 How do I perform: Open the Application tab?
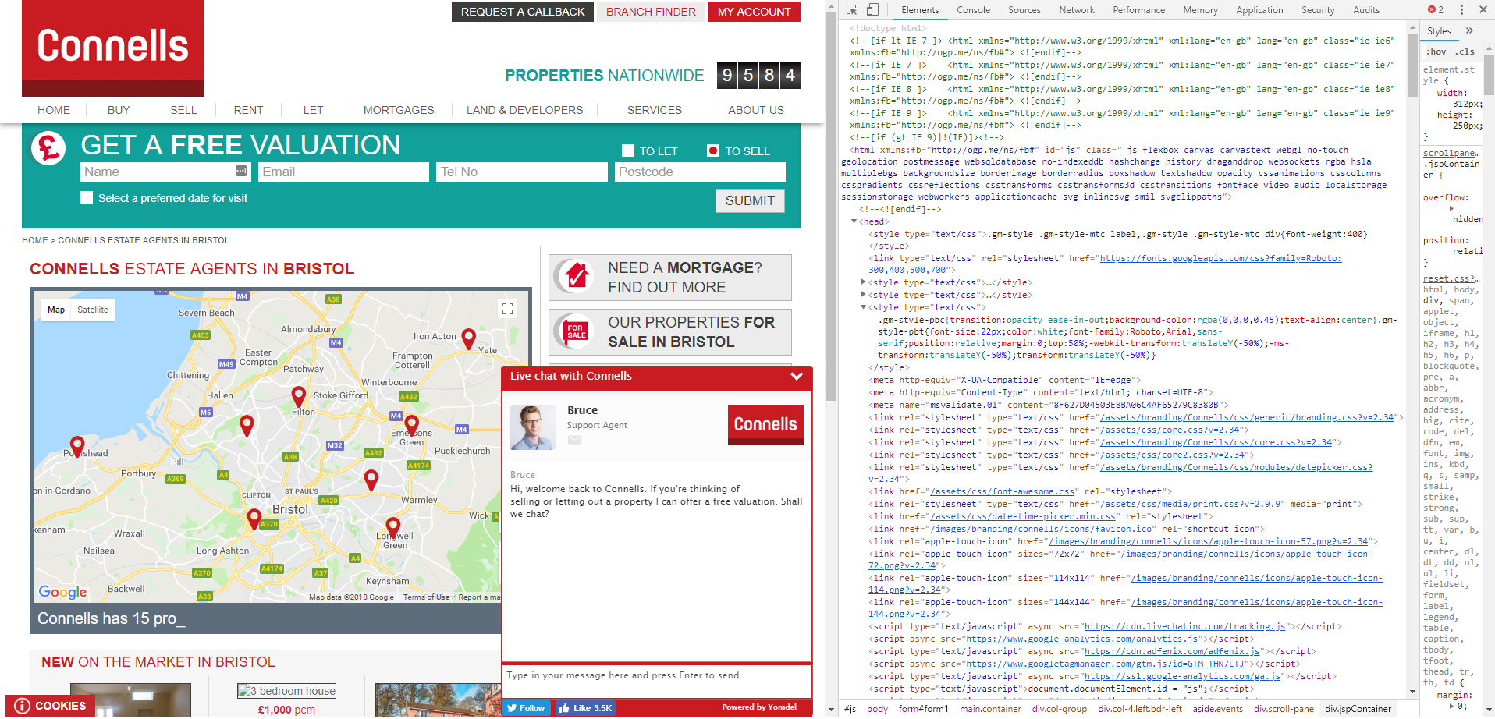pyautogui.click(x=1259, y=10)
